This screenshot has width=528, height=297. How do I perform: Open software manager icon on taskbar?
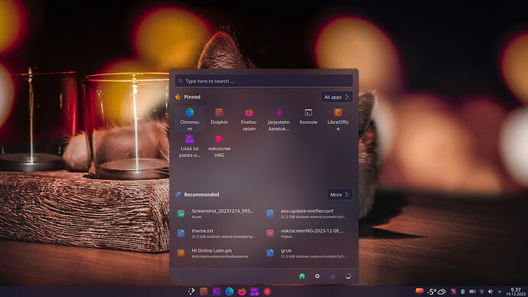coord(255,292)
